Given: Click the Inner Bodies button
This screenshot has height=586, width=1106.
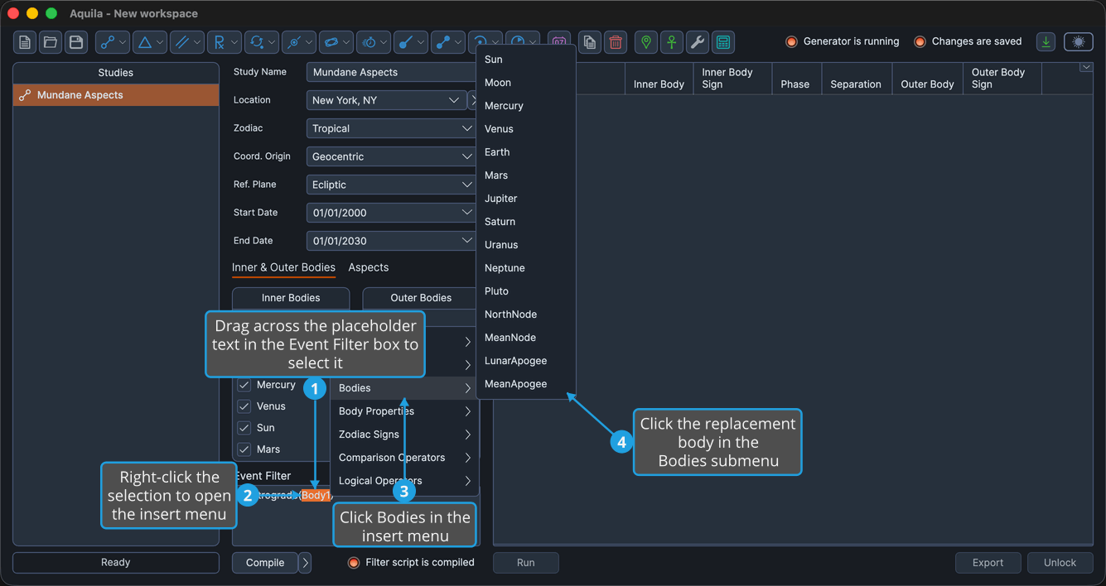Looking at the screenshot, I should [x=291, y=298].
